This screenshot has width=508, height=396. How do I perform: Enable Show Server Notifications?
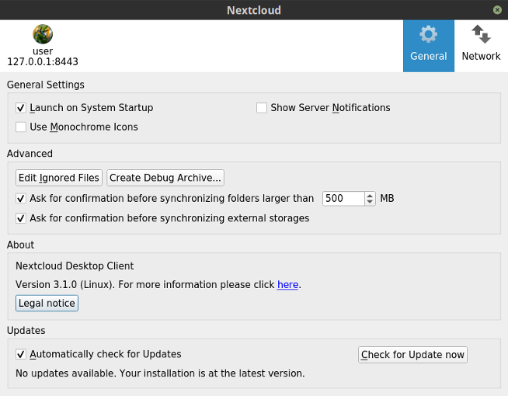(x=262, y=108)
